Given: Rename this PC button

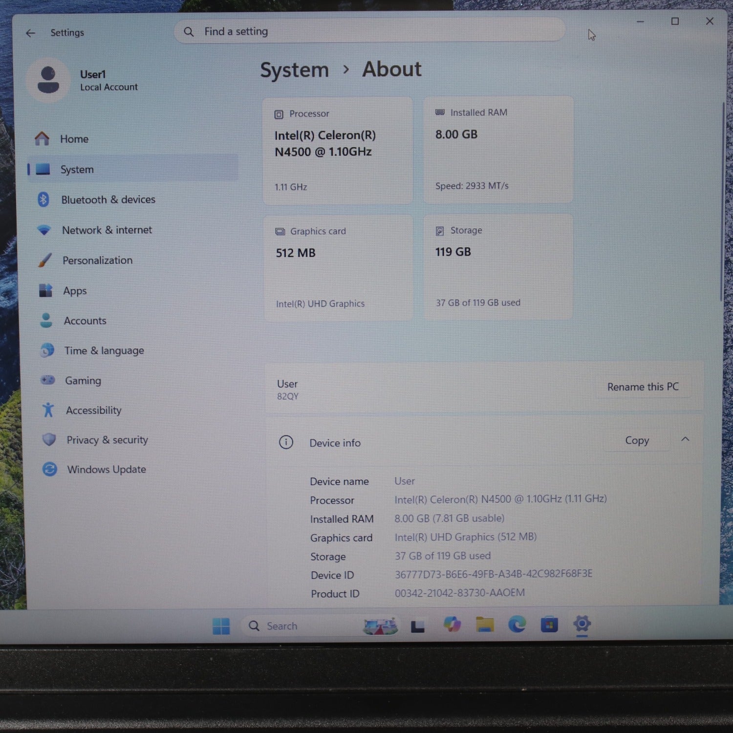Looking at the screenshot, I should click(643, 387).
